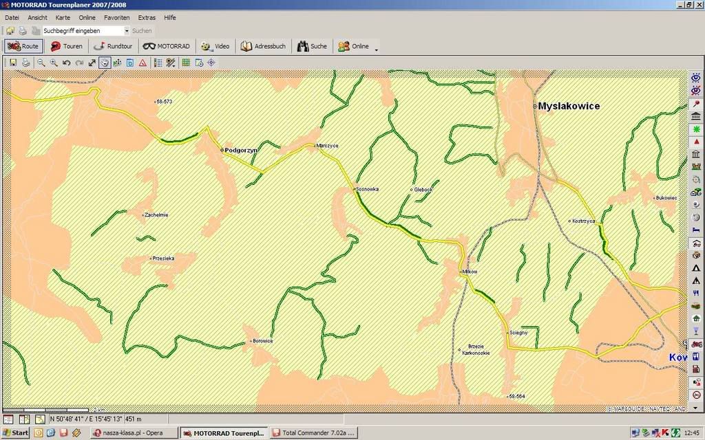Hide all points of interest with crossed-out eye
This screenshot has width=705, height=440.
(696, 91)
